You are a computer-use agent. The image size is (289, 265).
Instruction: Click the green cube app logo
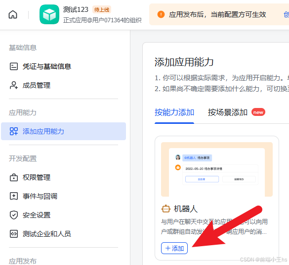(x=49, y=14)
